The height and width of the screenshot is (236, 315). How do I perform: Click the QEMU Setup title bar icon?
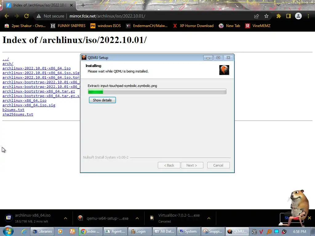point(84,57)
